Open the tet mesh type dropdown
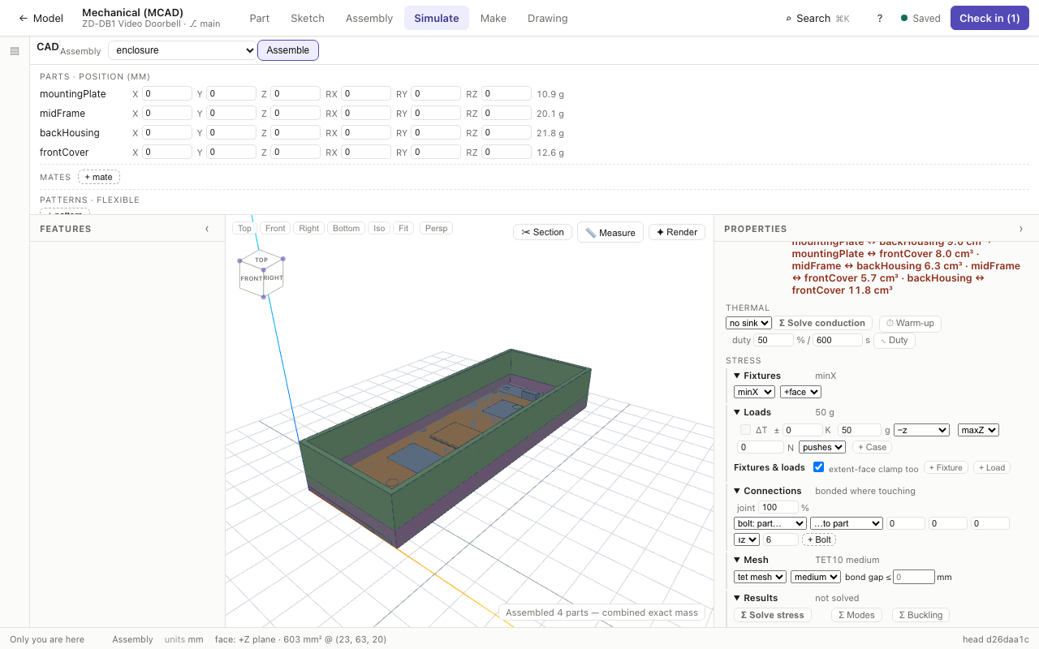 pyautogui.click(x=760, y=577)
